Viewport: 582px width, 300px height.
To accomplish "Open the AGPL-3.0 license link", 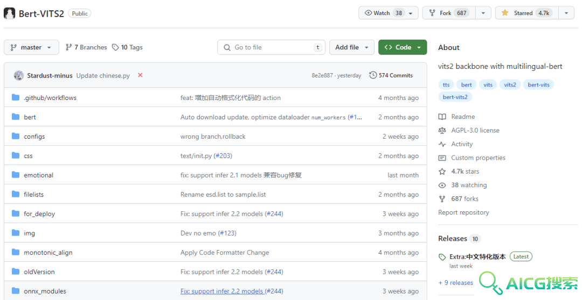I will click(x=475, y=130).
